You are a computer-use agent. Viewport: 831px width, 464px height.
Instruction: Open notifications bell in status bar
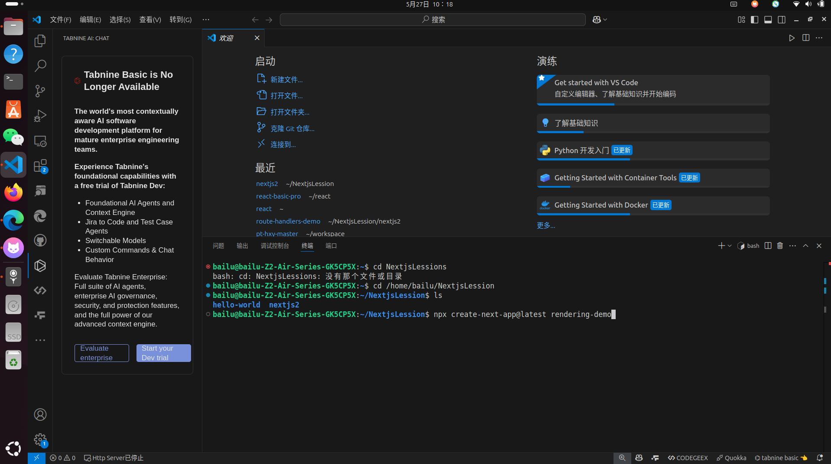coord(820,458)
